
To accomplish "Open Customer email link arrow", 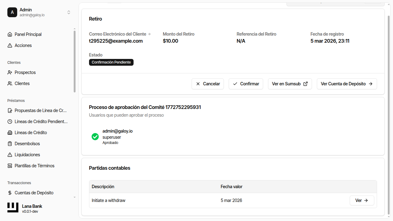I will coord(149,34).
